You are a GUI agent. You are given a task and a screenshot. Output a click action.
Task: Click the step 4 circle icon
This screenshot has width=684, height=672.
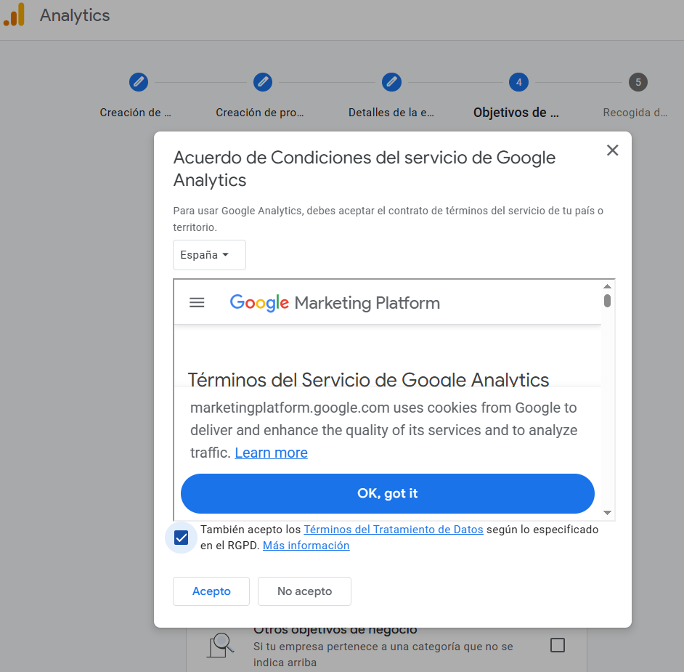point(518,82)
